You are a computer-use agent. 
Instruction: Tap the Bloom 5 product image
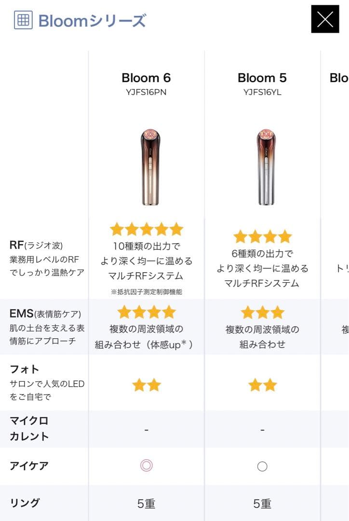(x=263, y=167)
